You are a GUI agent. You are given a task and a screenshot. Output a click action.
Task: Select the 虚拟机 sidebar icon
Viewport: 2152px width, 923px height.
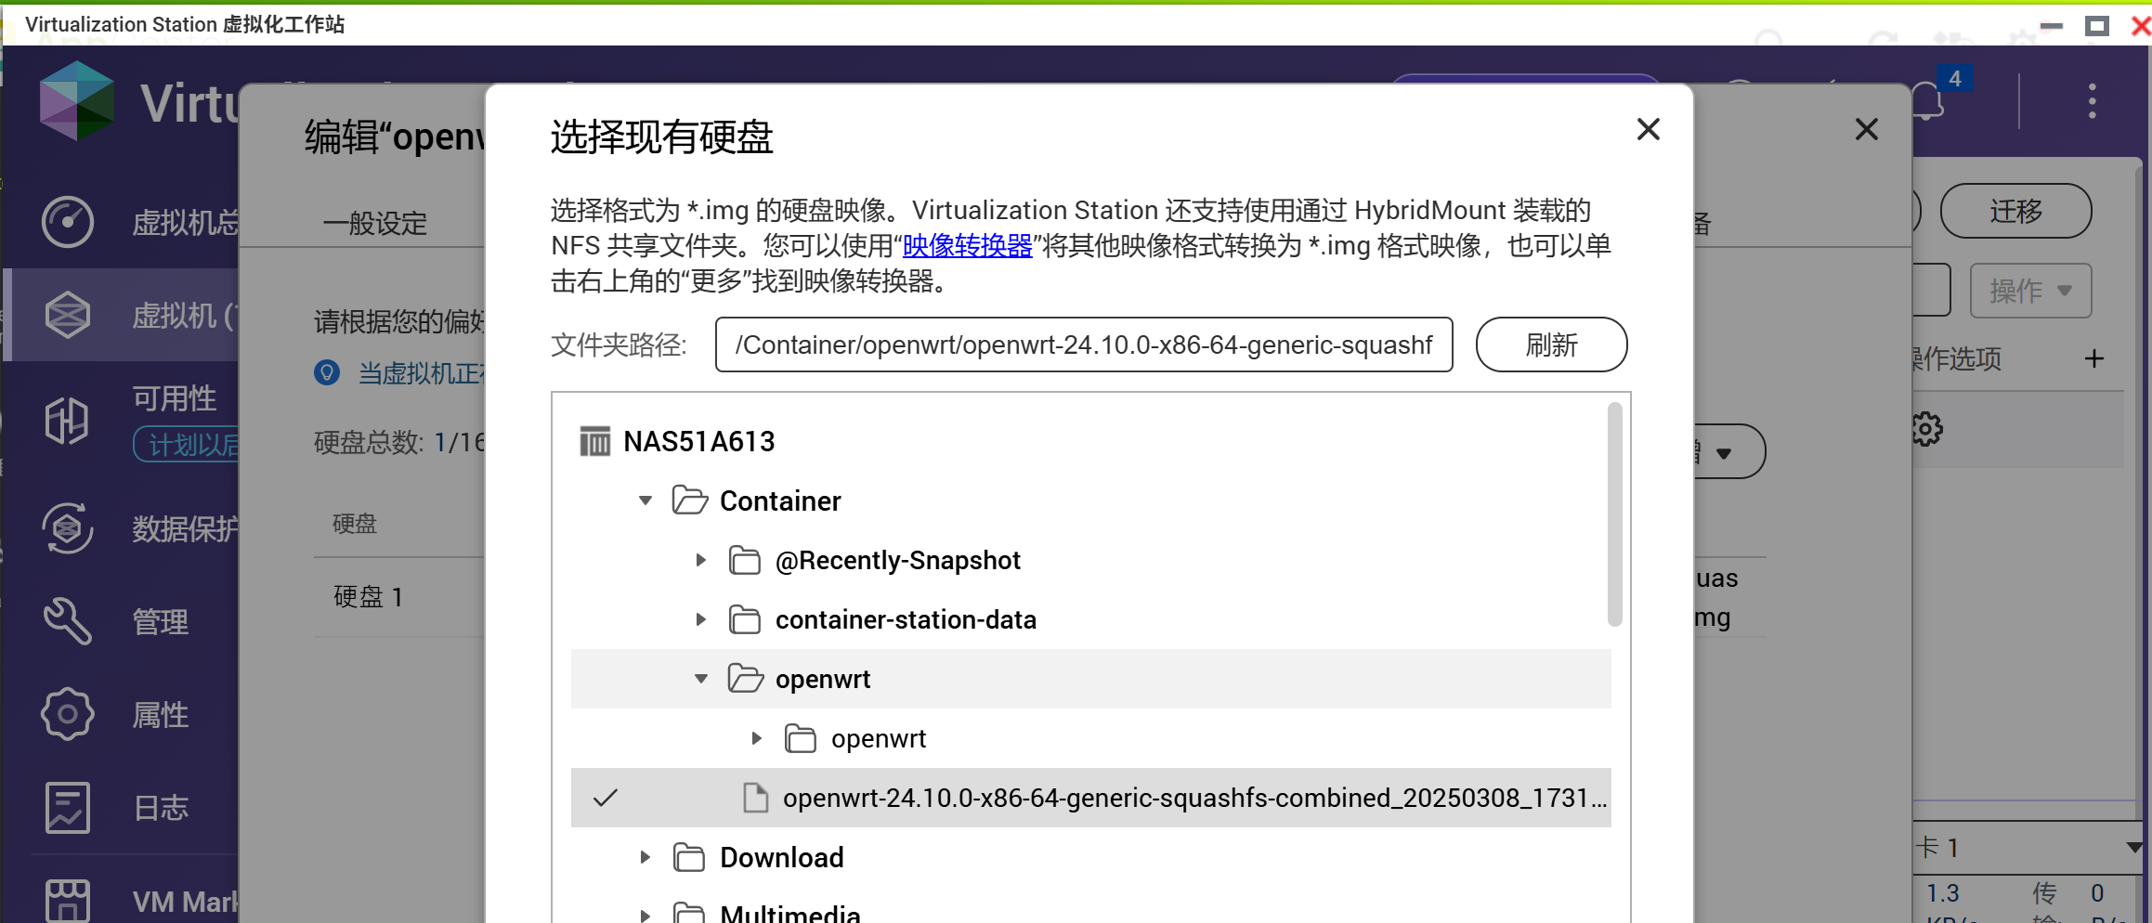(66, 315)
